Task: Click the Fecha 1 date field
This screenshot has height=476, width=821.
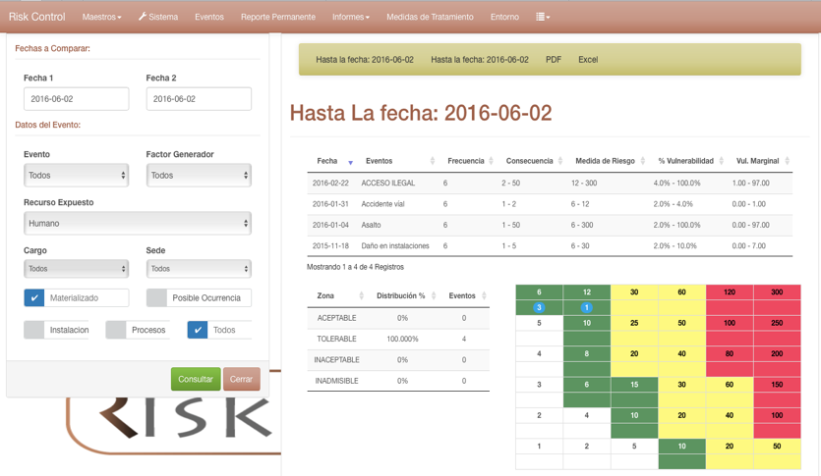Action: (x=76, y=99)
